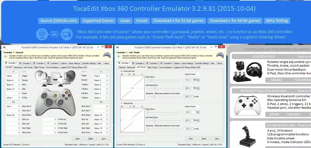311x148 pixels.
Task: Click the steering wheel icon in the blue banner
Action: click(x=42, y=34)
